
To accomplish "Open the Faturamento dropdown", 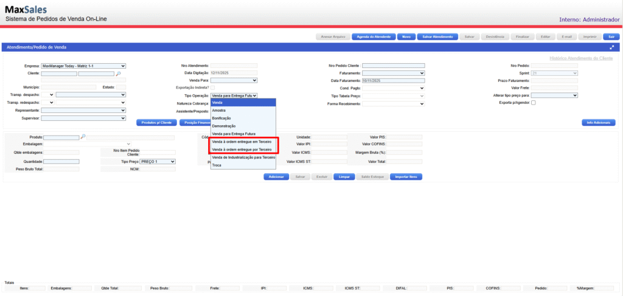I will pos(392,73).
